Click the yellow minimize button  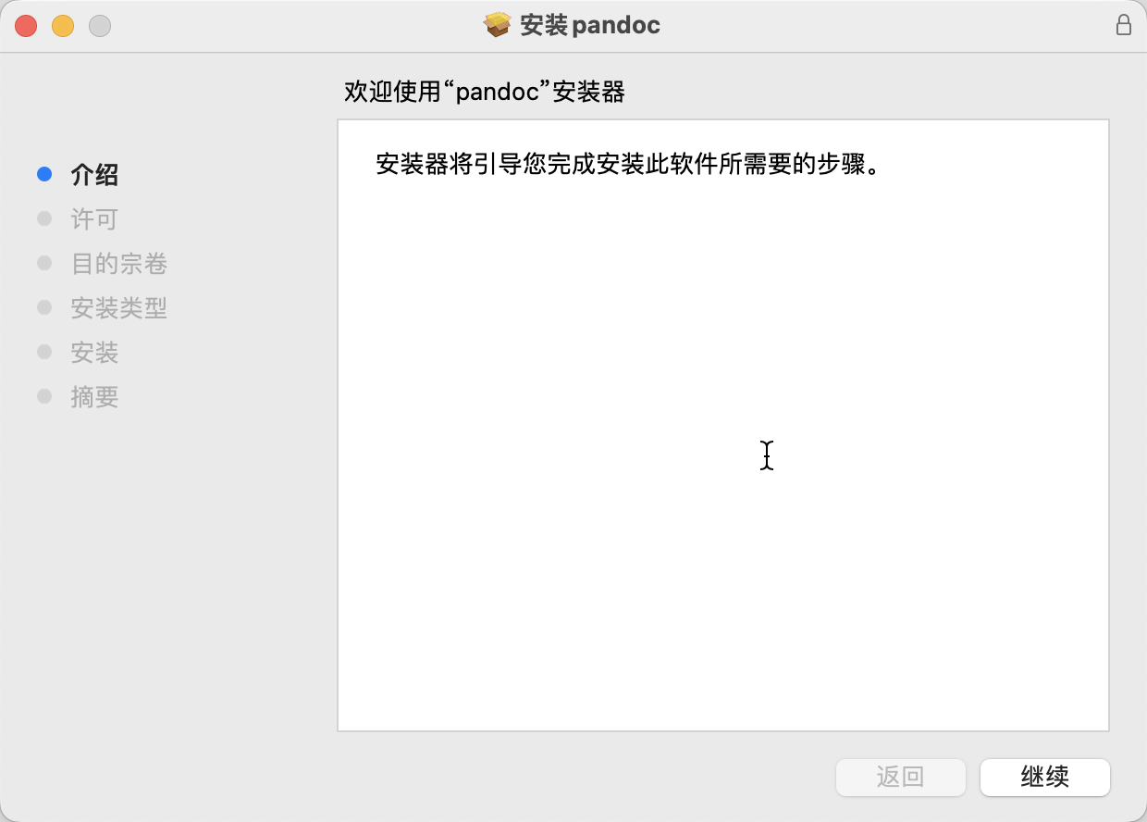click(63, 26)
